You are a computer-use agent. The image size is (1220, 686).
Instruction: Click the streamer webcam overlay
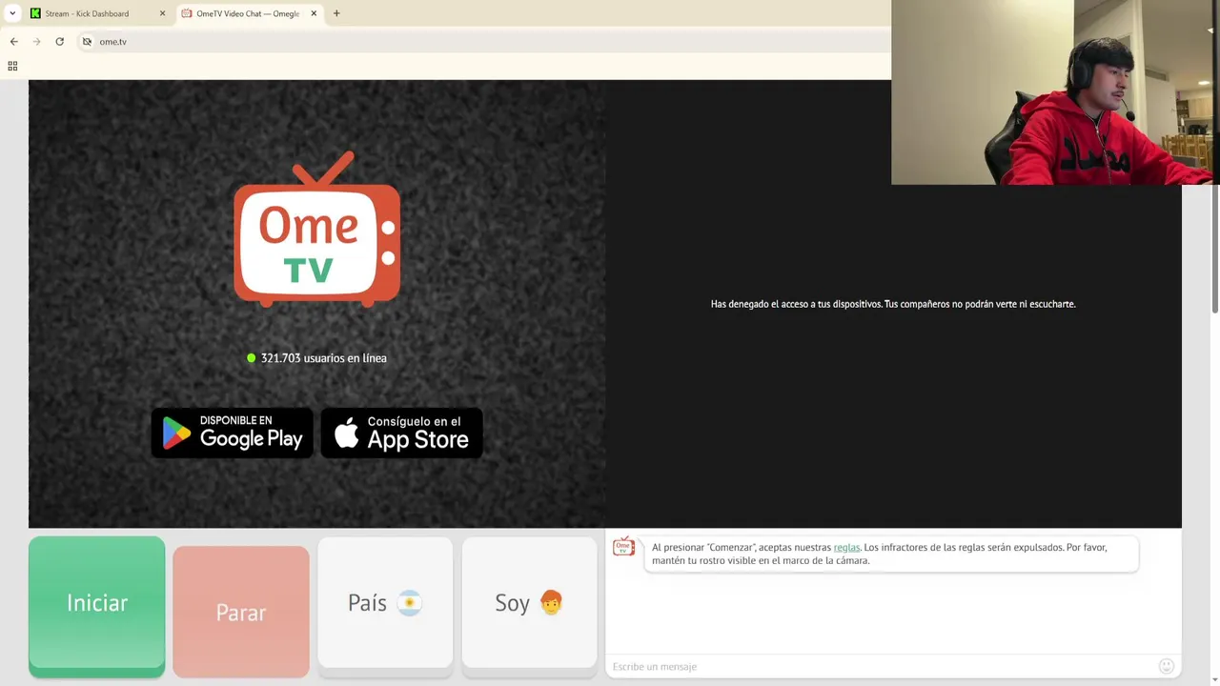(x=1055, y=92)
